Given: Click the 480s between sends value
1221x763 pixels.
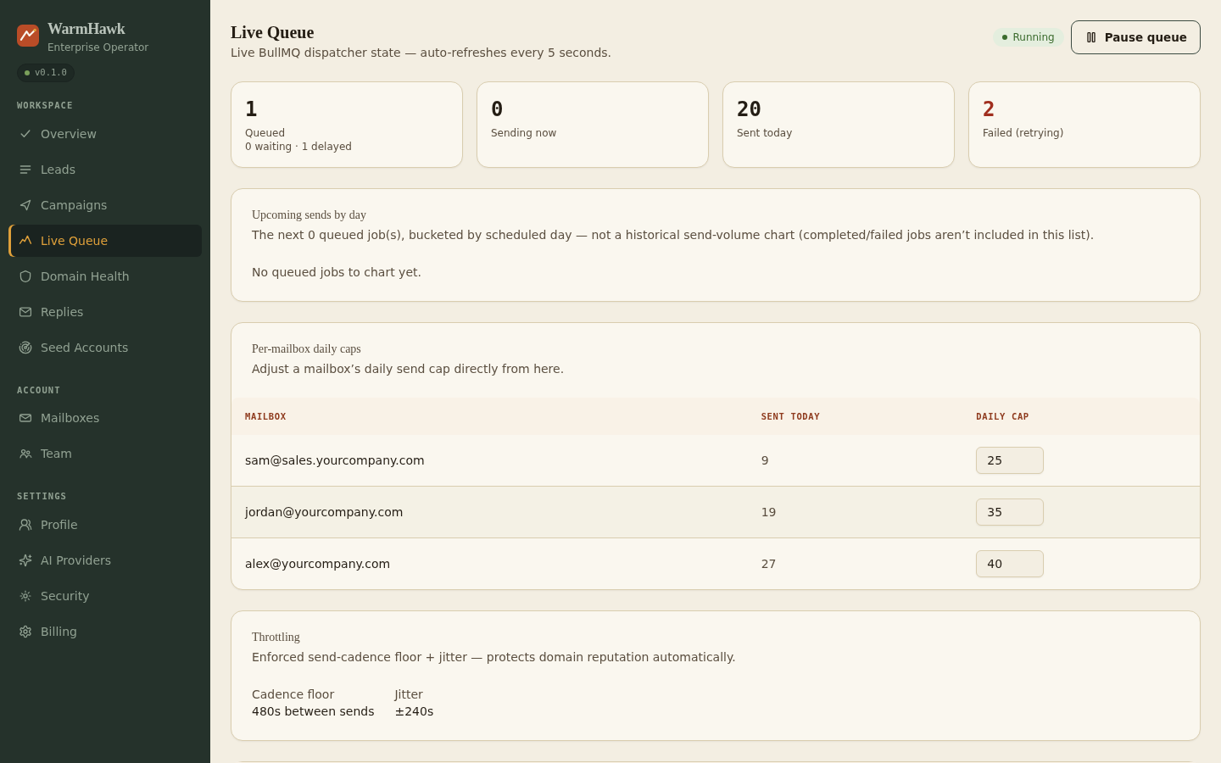Looking at the screenshot, I should pos(313,711).
